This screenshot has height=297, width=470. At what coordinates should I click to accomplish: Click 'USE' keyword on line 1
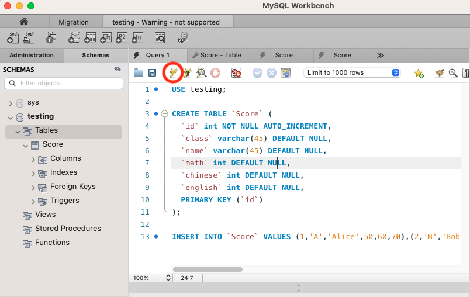pos(178,89)
